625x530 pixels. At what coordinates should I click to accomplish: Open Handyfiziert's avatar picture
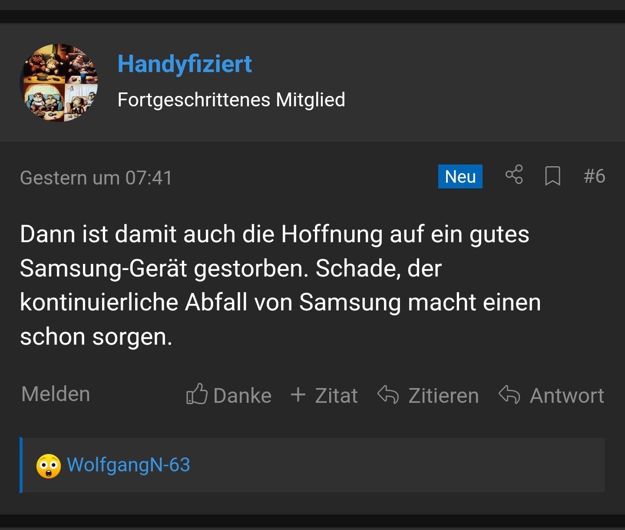click(59, 82)
